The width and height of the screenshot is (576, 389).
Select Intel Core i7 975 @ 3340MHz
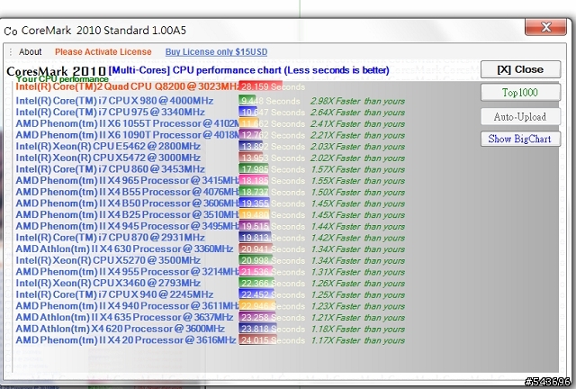tap(110, 113)
